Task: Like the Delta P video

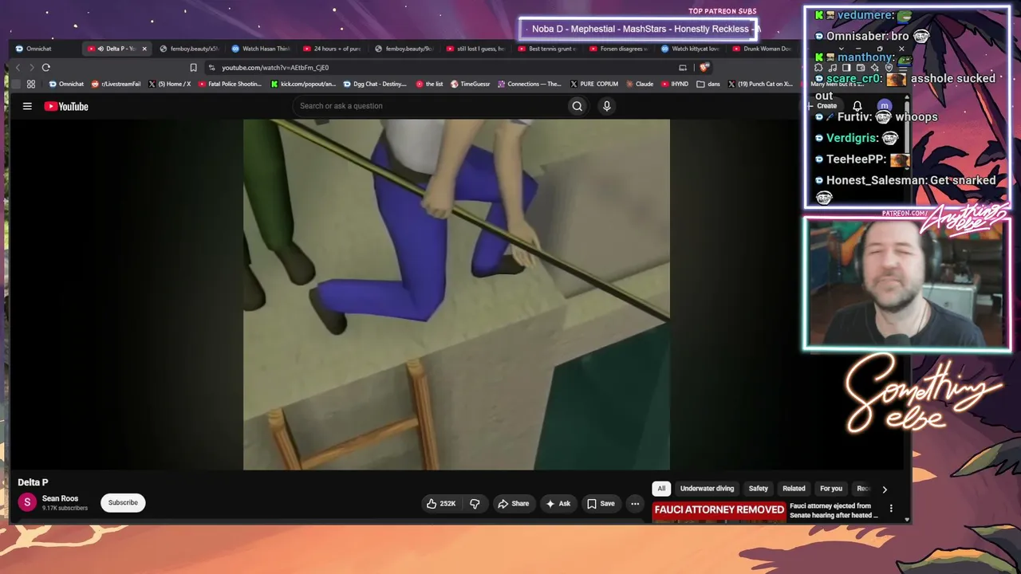Action: coord(441,504)
